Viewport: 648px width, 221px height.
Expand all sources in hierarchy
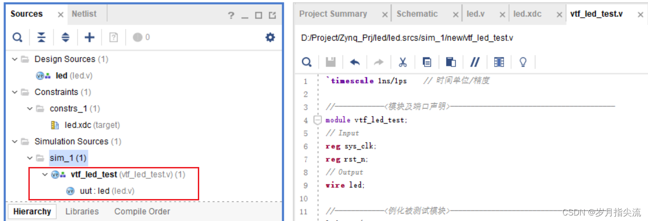click(65, 38)
